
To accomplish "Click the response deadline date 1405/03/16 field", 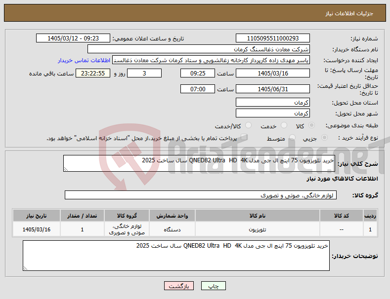I will pyautogui.click(x=272, y=73).
